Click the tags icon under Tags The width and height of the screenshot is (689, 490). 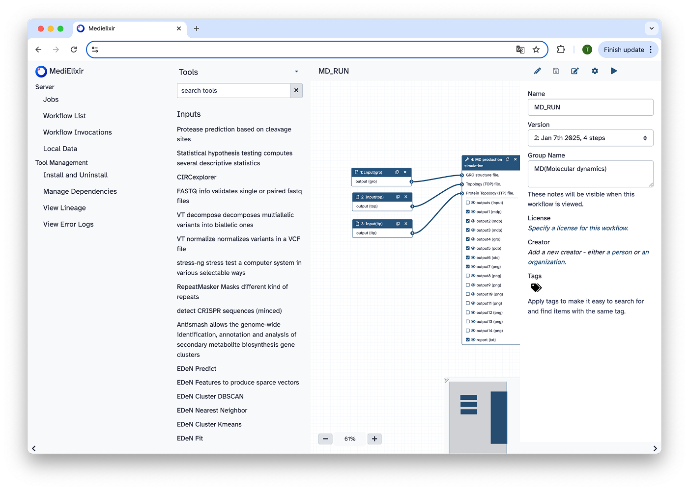click(x=536, y=288)
